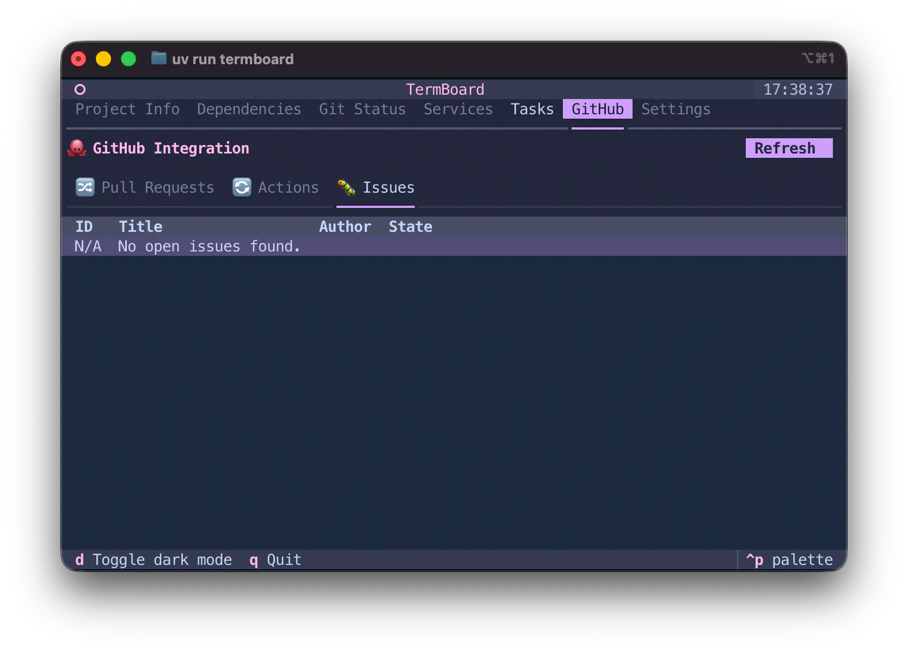Viewport: 908px width, 652px height.
Task: Maximize the window with the green button
Action: click(128, 59)
